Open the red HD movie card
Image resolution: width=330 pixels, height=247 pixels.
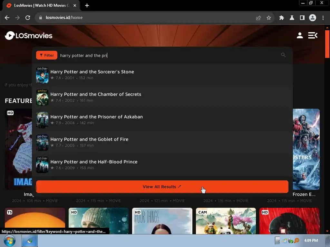[290, 221]
